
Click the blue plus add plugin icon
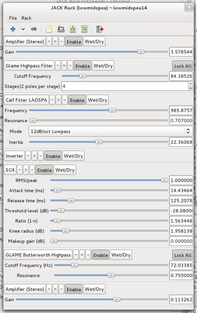13,29
